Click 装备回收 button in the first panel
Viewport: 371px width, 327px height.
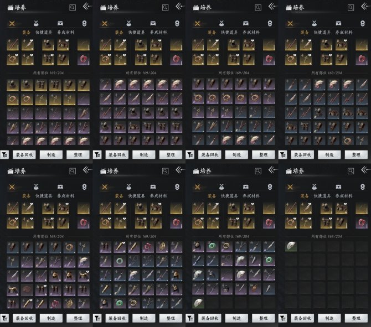(x=24, y=155)
